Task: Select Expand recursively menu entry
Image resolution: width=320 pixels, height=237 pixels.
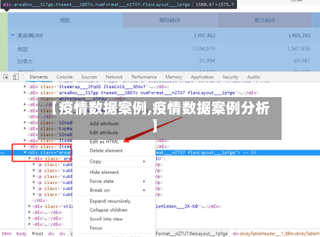Action: tap(110, 201)
